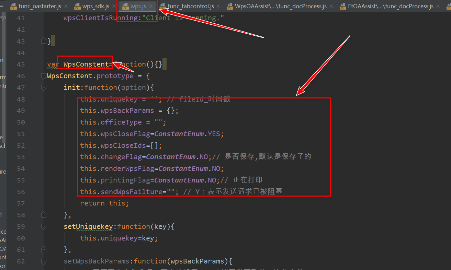Click the option parameter of init
Image resolution: width=451 pixels, height=270 pixels.
(x=134, y=87)
